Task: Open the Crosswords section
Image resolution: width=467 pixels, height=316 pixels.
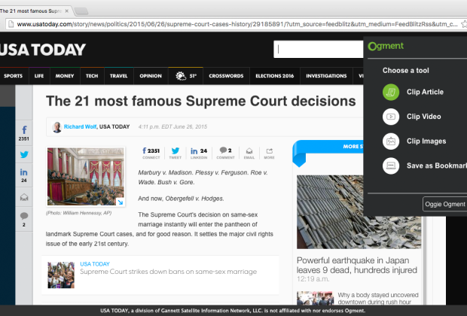Action: click(226, 76)
